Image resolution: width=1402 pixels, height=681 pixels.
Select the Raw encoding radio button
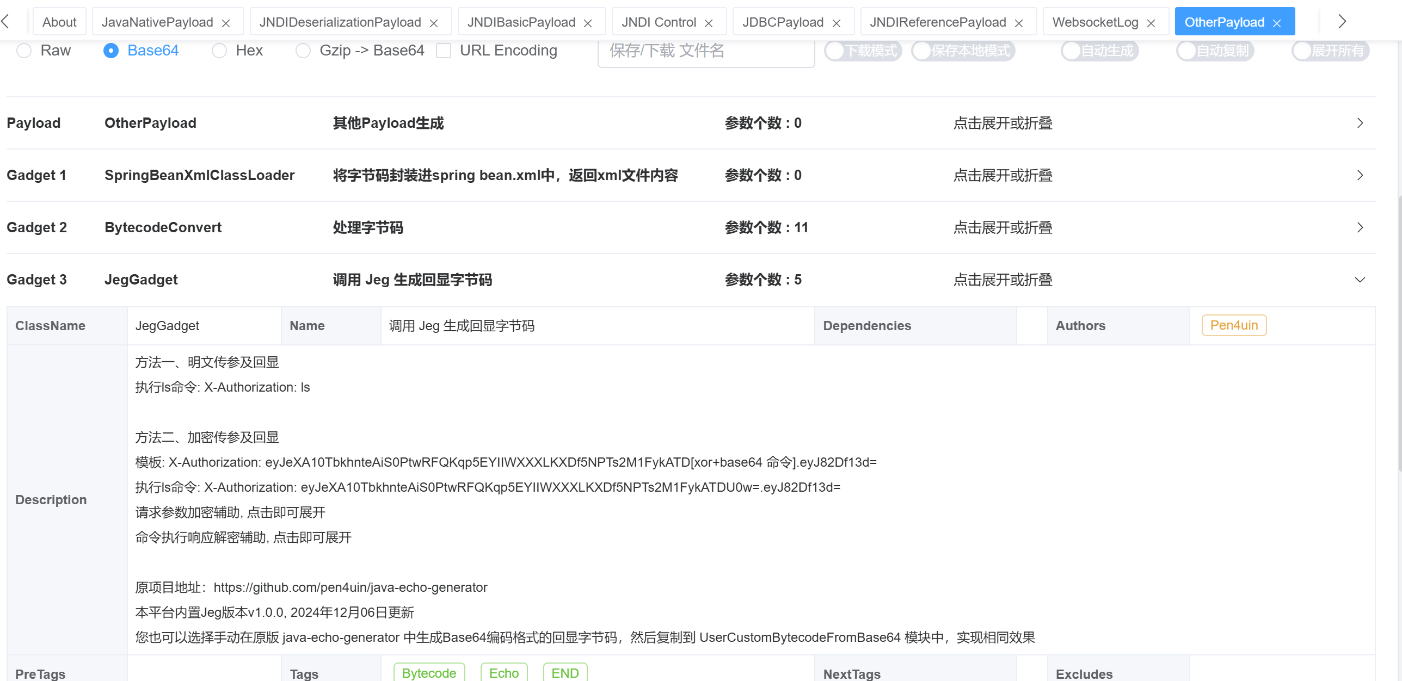pyautogui.click(x=24, y=51)
